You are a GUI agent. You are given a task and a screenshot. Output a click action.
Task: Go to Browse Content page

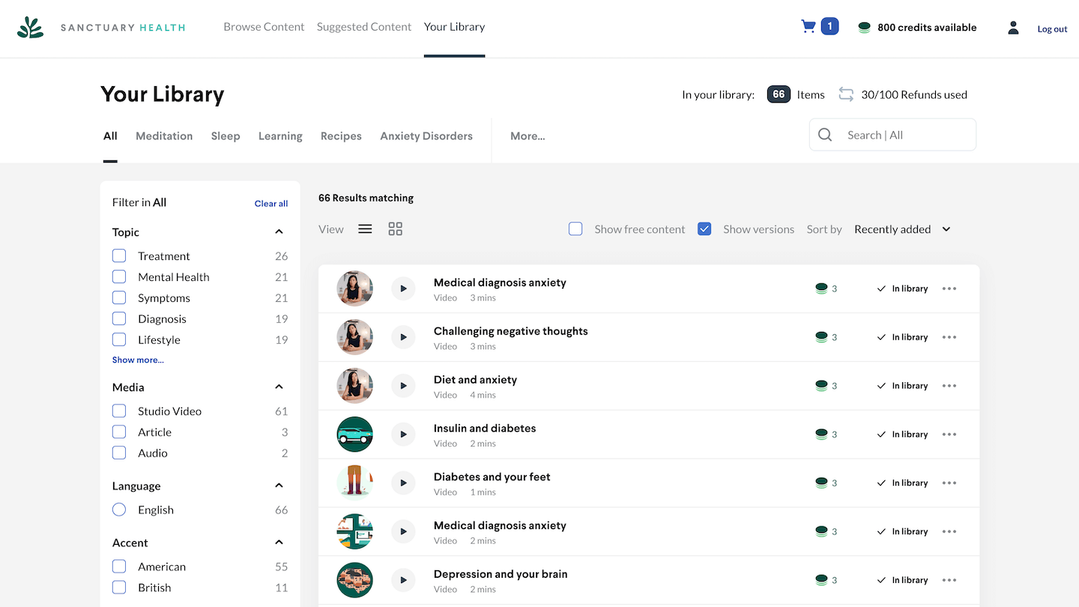(264, 27)
